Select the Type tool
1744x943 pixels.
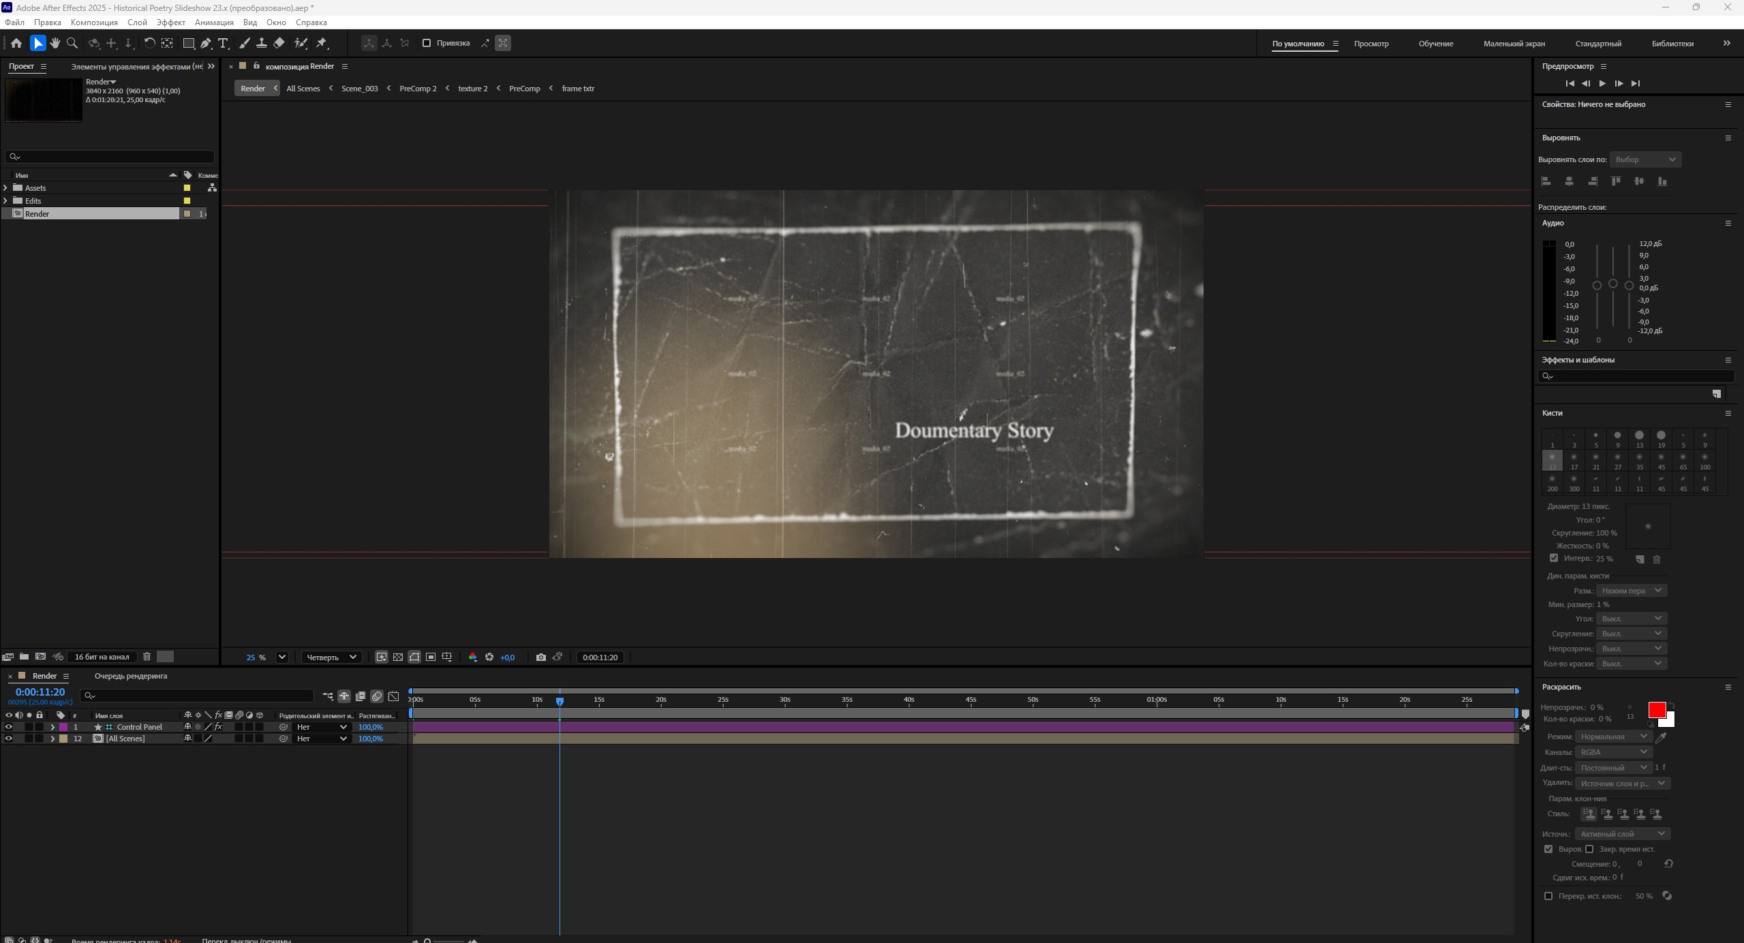(223, 43)
